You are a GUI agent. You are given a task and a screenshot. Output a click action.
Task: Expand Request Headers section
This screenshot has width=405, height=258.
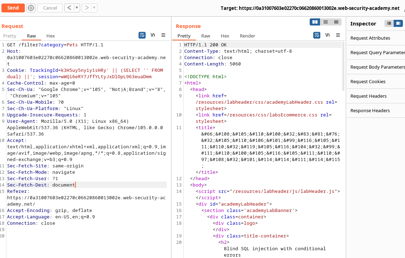(376, 96)
